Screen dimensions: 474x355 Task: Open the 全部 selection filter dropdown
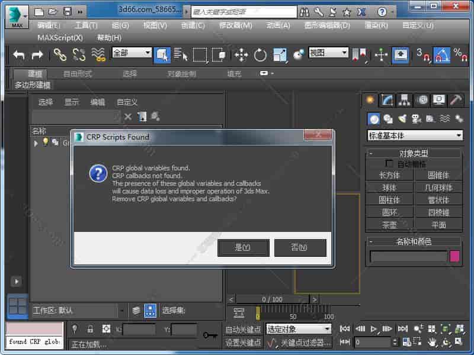click(x=132, y=53)
